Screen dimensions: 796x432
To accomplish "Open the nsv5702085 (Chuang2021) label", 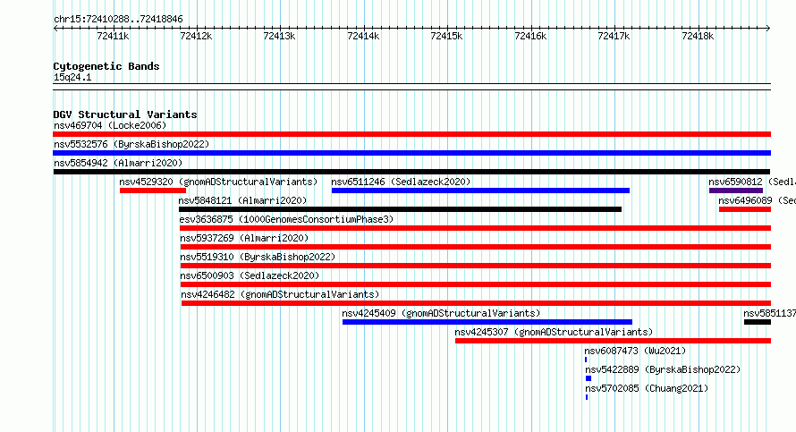I will click(647, 388).
